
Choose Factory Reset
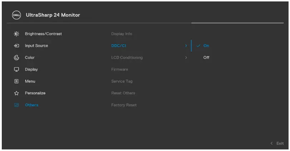124,105
